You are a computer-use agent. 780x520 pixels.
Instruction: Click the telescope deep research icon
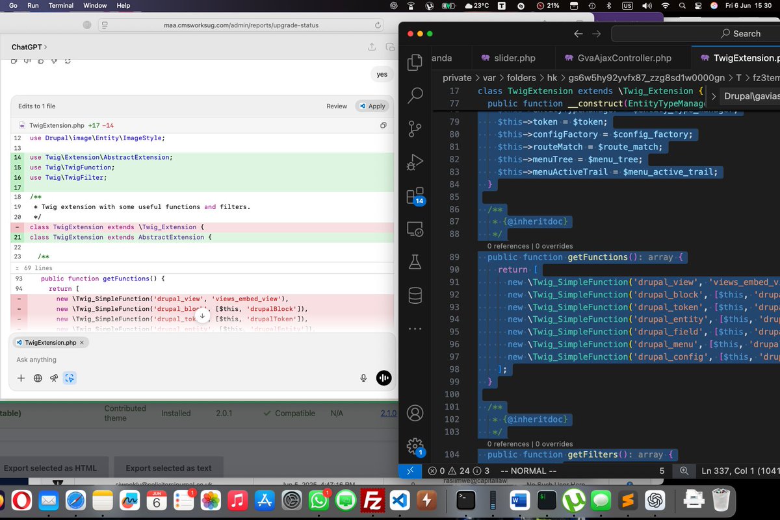(x=54, y=378)
